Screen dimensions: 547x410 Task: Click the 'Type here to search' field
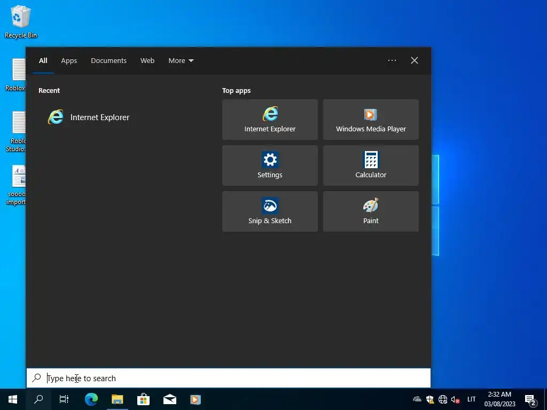pos(229,378)
